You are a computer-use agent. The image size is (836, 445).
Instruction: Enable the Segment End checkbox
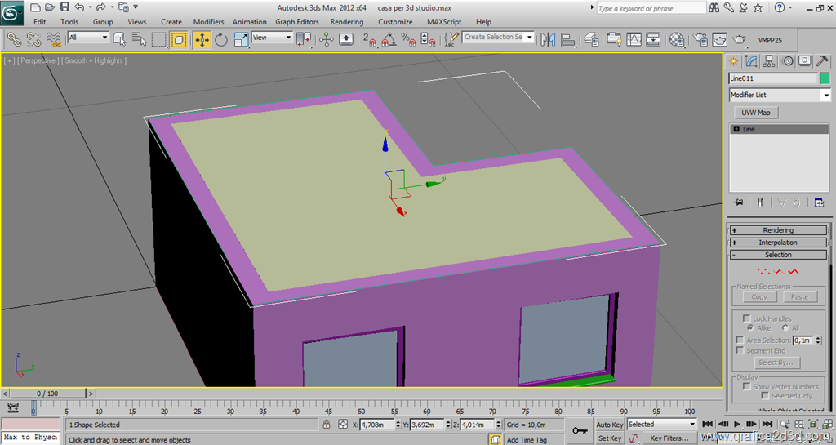click(x=740, y=351)
